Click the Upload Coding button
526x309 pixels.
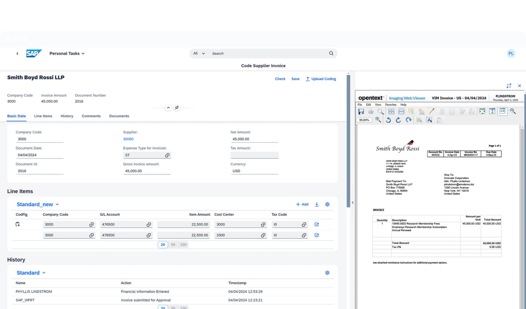(321, 79)
